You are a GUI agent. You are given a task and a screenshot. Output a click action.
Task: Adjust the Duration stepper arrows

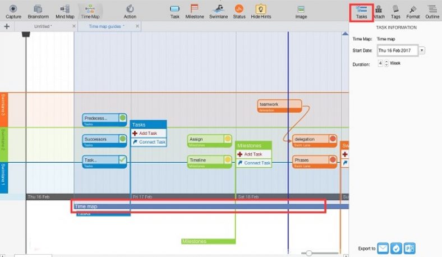pos(386,63)
